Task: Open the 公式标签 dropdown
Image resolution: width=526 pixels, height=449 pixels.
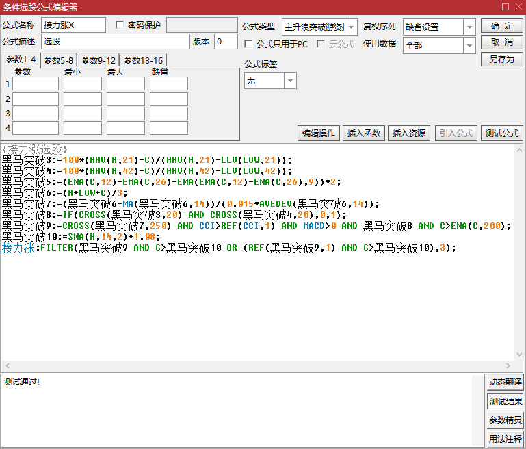Action: click(x=290, y=81)
